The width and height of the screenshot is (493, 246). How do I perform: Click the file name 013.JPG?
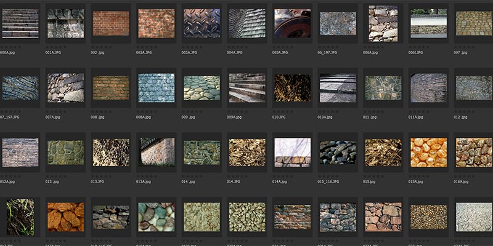point(97,181)
